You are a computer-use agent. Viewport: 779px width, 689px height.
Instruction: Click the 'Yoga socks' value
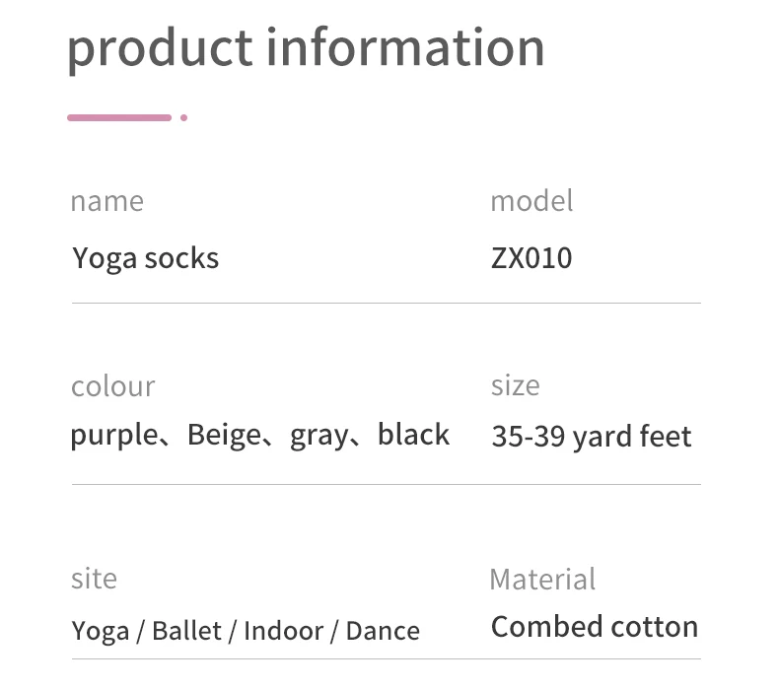click(x=146, y=259)
